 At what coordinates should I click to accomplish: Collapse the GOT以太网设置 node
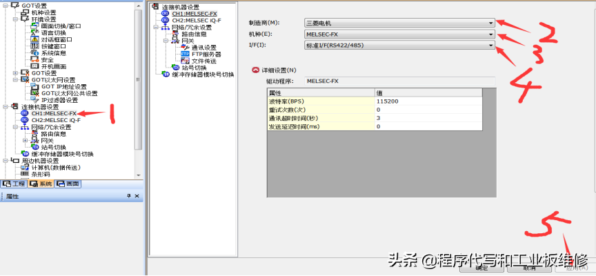click(x=15, y=80)
